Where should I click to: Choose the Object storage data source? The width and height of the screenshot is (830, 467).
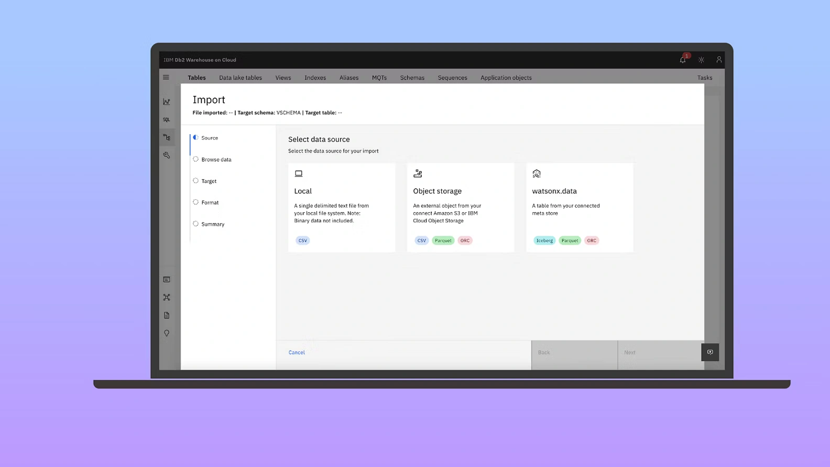461,208
